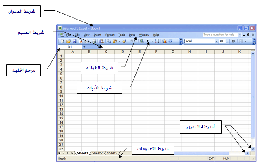Click the Copy toolbar icon
The width and height of the screenshot is (260, 165).
[x=109, y=41]
